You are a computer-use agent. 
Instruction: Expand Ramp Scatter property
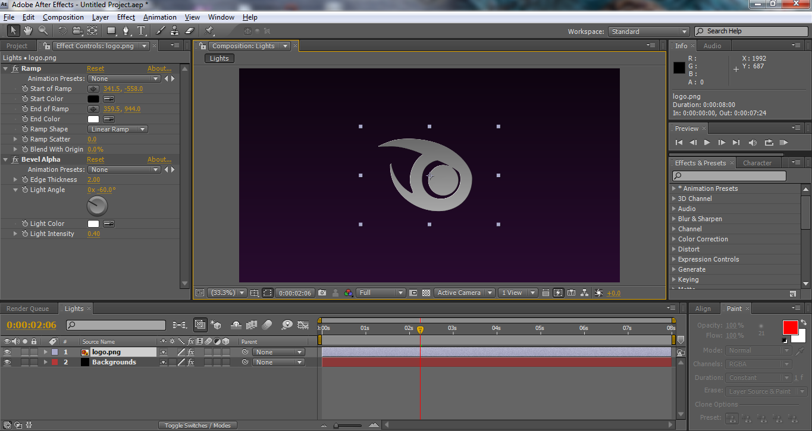click(16, 139)
